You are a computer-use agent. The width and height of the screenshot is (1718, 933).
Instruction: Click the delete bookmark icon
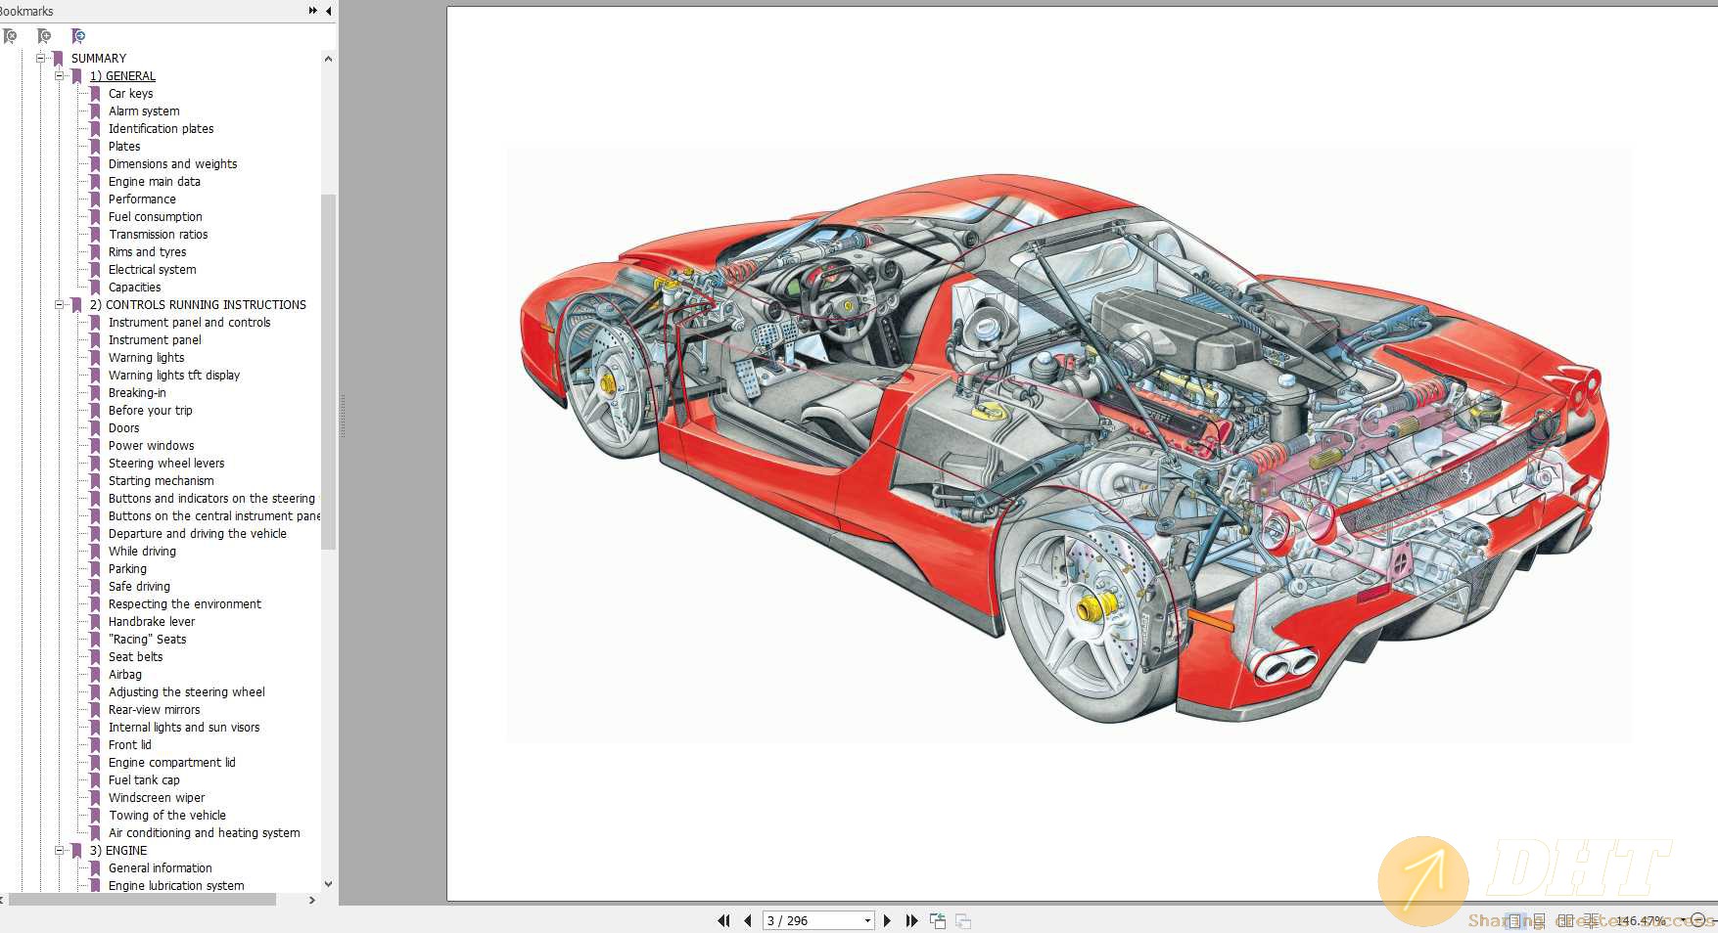[x=10, y=36]
